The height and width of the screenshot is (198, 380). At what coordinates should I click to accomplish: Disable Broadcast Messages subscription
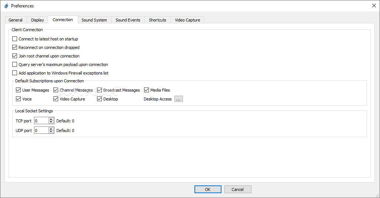99,90
